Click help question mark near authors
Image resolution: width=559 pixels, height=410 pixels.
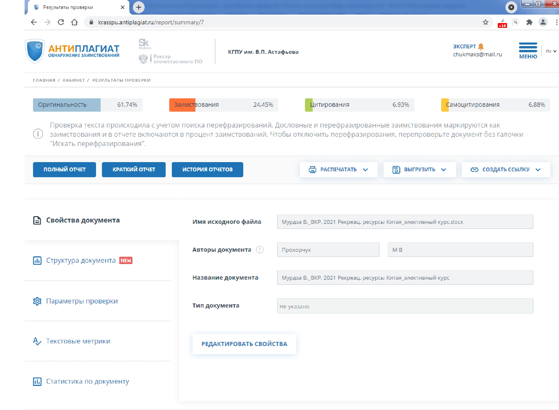[x=259, y=249]
